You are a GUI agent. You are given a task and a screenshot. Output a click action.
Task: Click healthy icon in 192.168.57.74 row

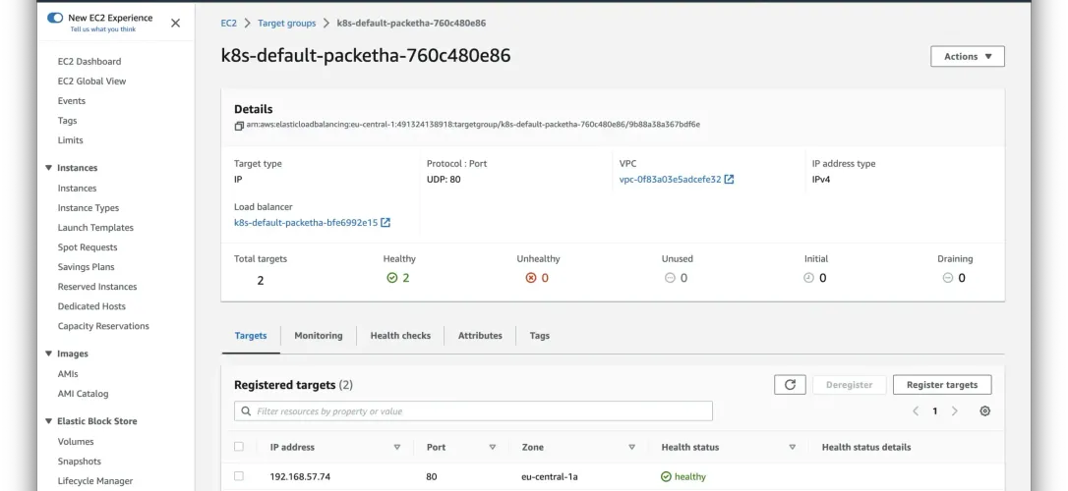[666, 476]
